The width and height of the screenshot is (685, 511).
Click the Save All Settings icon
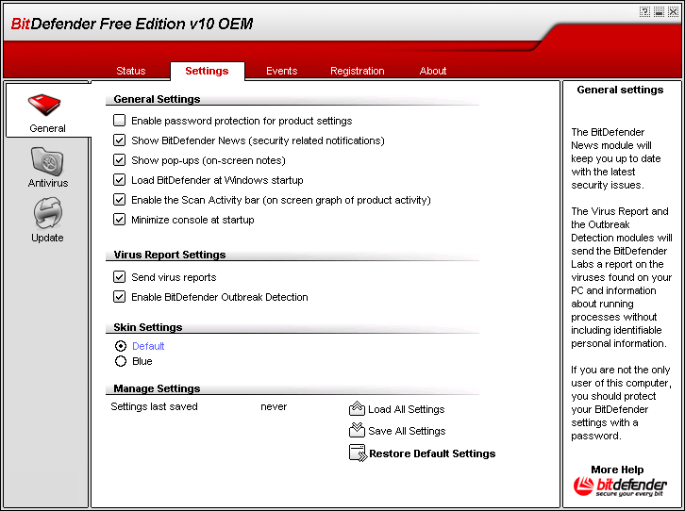(x=357, y=430)
